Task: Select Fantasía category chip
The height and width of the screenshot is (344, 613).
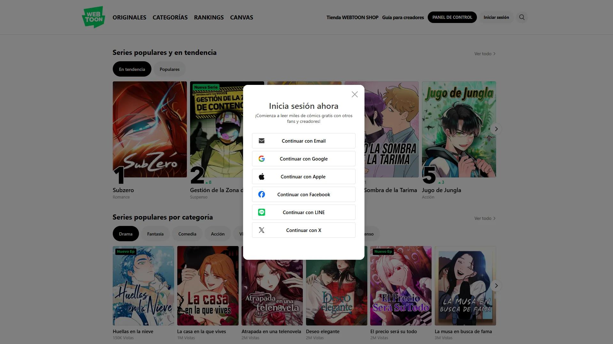Action: pyautogui.click(x=155, y=234)
